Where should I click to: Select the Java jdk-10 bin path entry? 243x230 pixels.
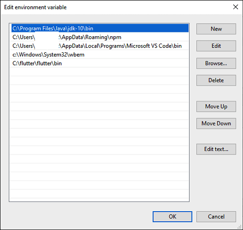[x=100, y=28]
